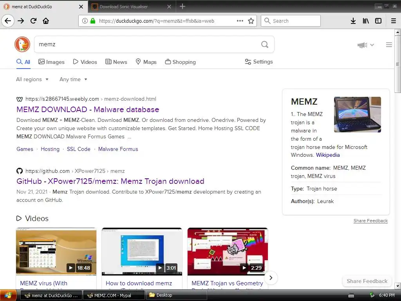
Task: Expand the Any time filter
Action: (73, 79)
